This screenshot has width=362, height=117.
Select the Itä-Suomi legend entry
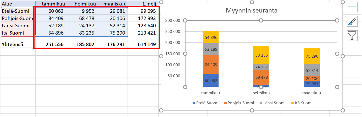pos(301,103)
